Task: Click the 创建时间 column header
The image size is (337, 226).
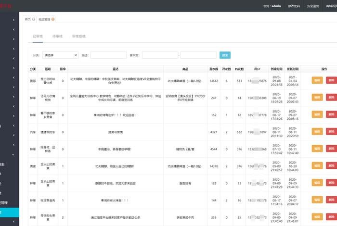Action: [277, 69]
